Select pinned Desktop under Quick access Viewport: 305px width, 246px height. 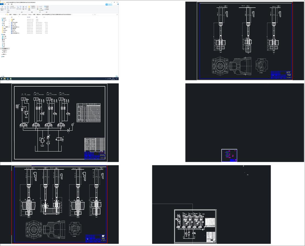[x=5, y=20]
